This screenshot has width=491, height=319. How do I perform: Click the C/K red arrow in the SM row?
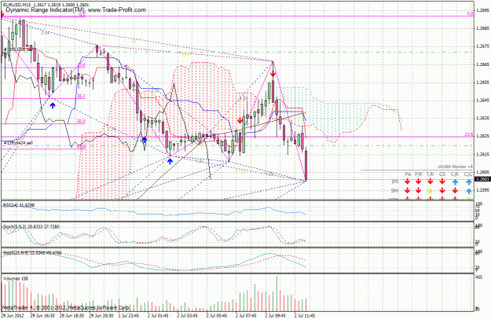coord(455,190)
